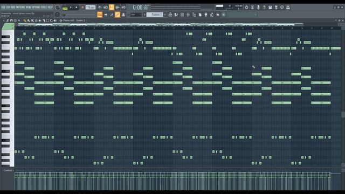Click the Play button in transport
This screenshot has width=345, height=194.
(71, 8)
